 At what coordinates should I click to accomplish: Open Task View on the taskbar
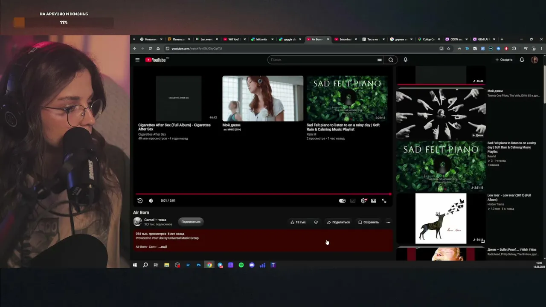(156, 265)
